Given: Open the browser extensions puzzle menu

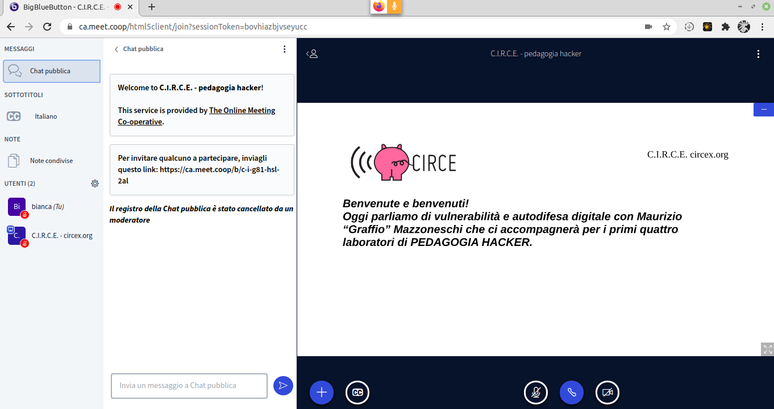Looking at the screenshot, I should tap(725, 27).
